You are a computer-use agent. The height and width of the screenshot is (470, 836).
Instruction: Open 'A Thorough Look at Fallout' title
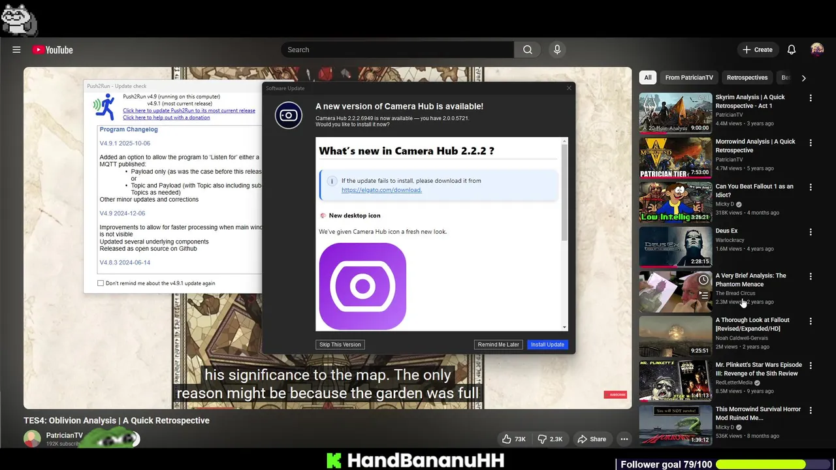click(752, 324)
